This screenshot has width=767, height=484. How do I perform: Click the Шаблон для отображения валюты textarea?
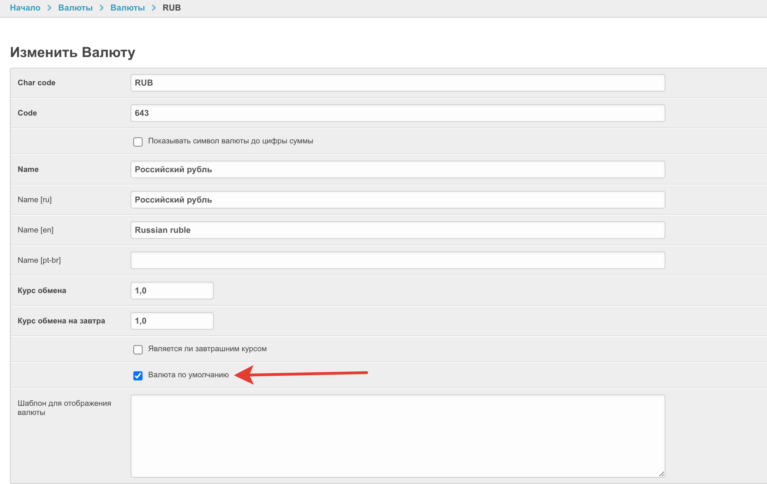tap(398, 436)
